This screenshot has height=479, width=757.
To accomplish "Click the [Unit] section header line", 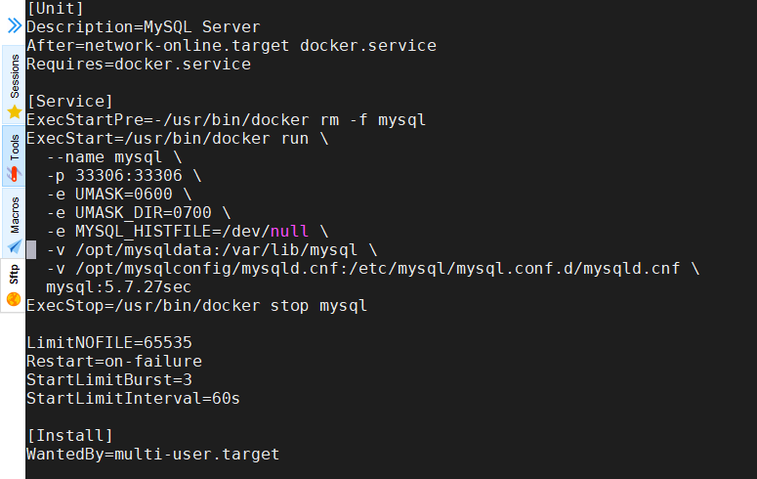I will [x=55, y=8].
